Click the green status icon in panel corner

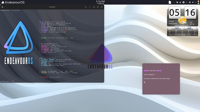pos(198,3)
